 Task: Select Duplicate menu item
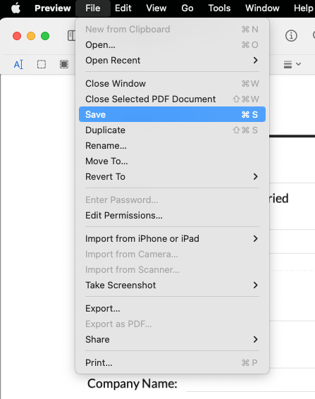pyautogui.click(x=172, y=130)
